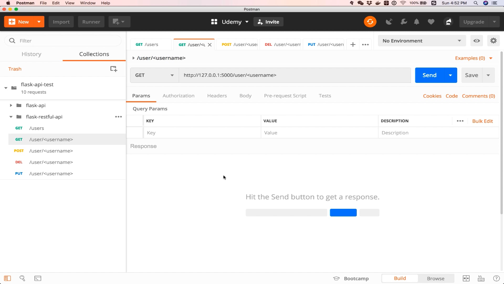Click the Find and Replace icon
This screenshot has height=284, width=504.
point(22,278)
